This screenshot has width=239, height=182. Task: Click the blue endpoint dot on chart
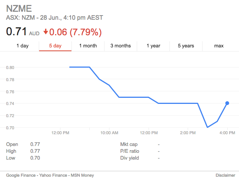coord(227,103)
